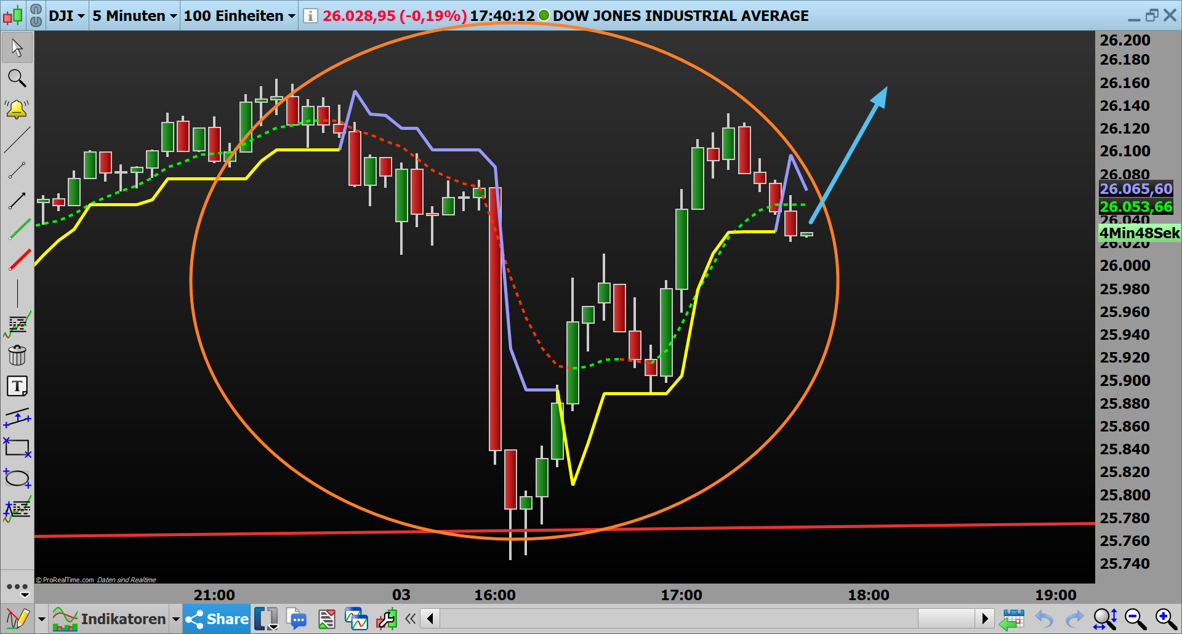Click the undo arrow in the bottom toolbar
The height and width of the screenshot is (634, 1182).
pyautogui.click(x=1045, y=619)
